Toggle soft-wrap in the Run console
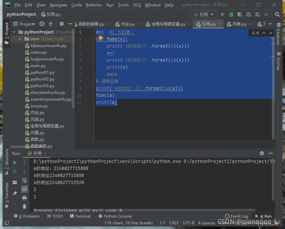 [24, 180]
